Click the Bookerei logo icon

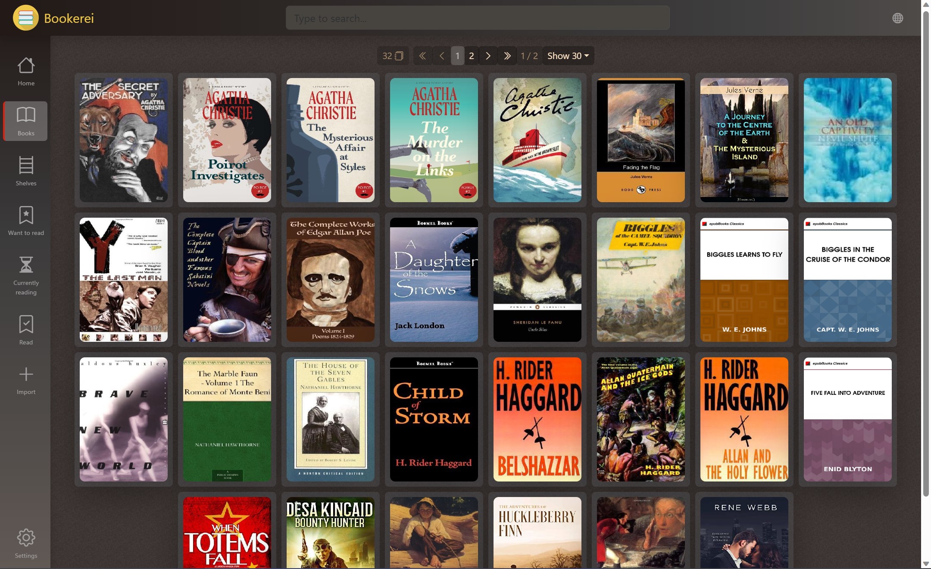25,18
